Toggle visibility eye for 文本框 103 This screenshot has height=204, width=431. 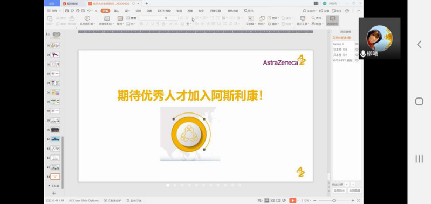[x=357, y=50]
